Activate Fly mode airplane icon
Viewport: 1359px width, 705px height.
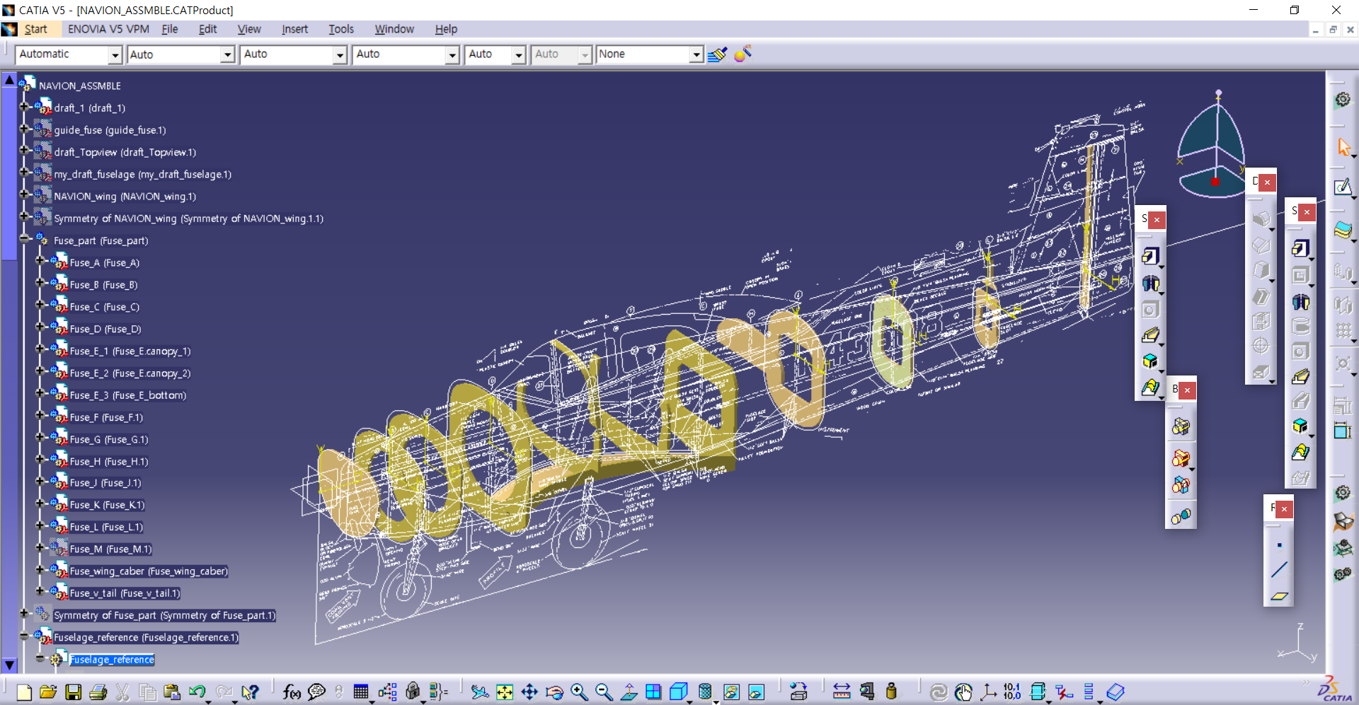pyautogui.click(x=480, y=692)
